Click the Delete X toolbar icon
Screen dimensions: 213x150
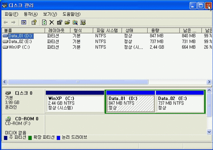52,22
